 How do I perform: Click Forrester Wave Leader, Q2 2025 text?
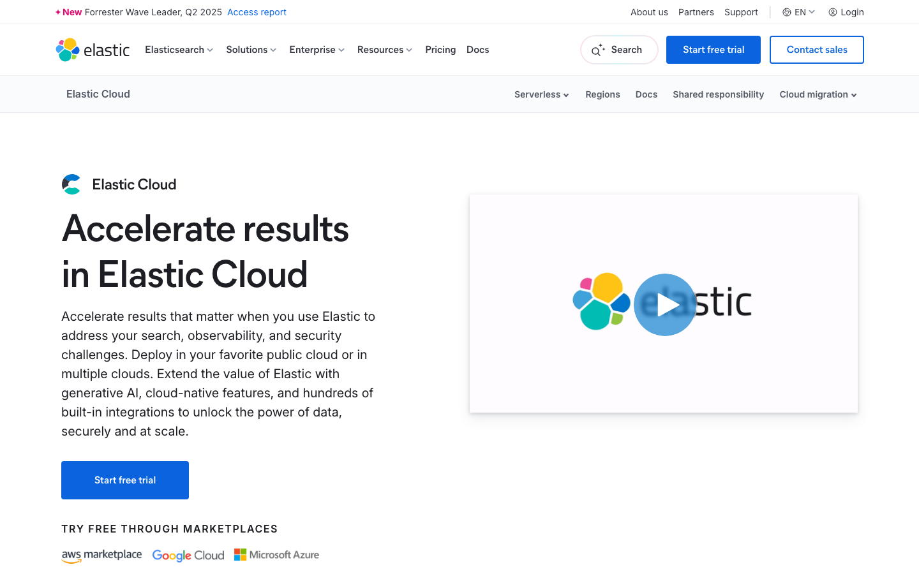(153, 12)
